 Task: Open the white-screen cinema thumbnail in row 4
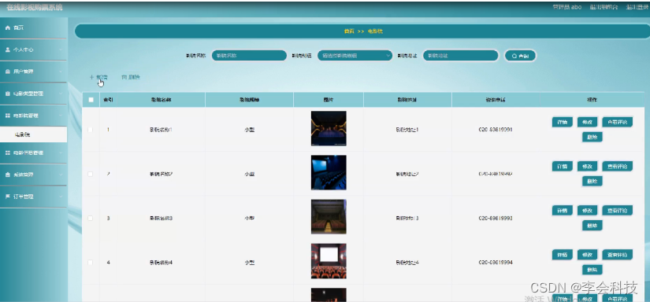(x=329, y=261)
